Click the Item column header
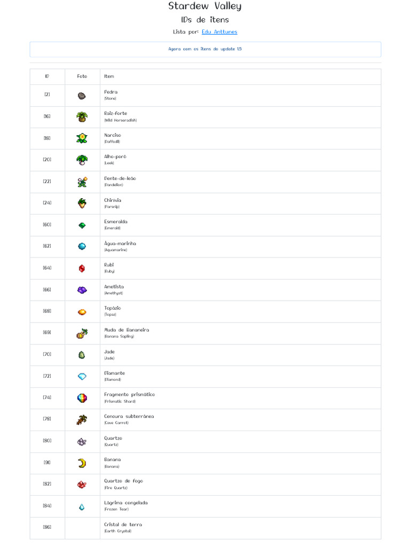Screen dimensions: 410x547 pyautogui.click(x=109, y=76)
